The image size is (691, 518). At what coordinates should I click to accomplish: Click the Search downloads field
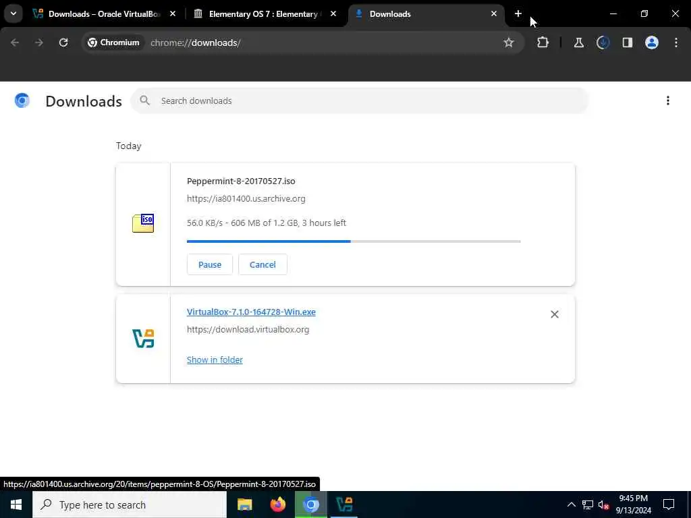pos(359,101)
